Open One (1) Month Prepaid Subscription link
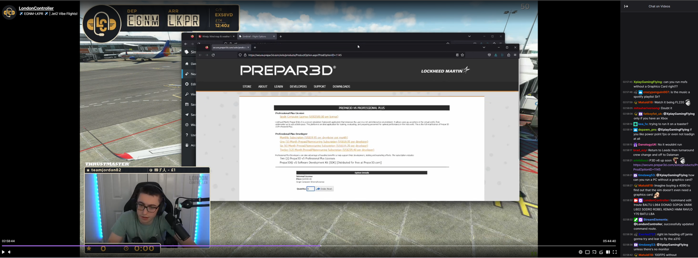Viewport: 698px width, 258px height. coord(324,142)
